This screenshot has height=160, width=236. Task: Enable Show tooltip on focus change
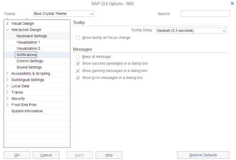tap(78, 38)
